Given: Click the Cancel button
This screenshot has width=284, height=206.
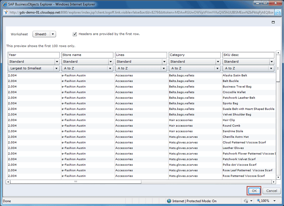Looking at the screenshot, I should [x=271, y=191].
